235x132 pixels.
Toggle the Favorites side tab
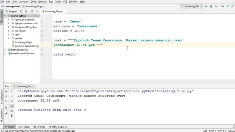tap(1, 115)
